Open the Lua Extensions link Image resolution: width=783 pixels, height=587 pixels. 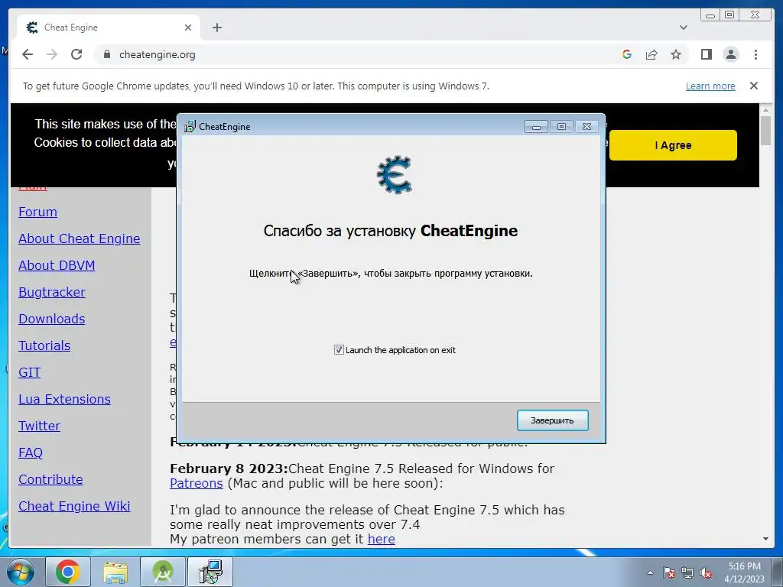(64, 399)
